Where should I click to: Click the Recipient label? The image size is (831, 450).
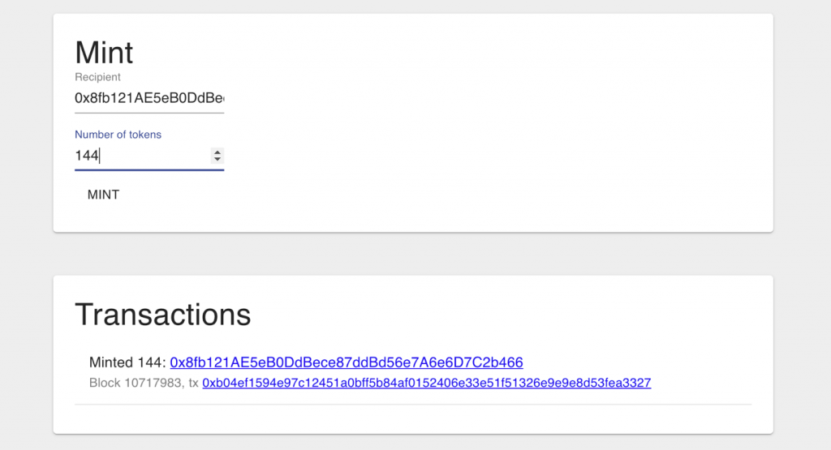[97, 77]
